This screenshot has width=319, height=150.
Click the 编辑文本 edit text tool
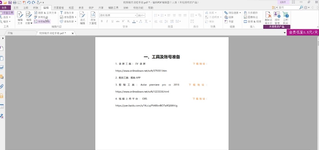pos(20,18)
